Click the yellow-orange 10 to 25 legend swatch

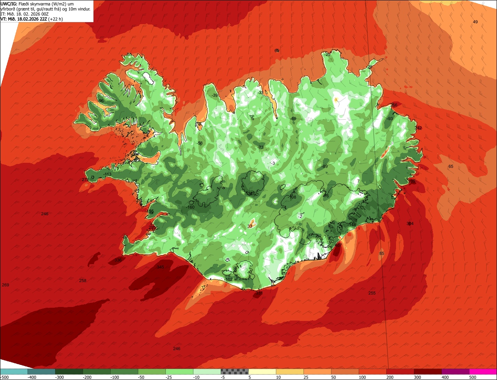(x=290, y=371)
